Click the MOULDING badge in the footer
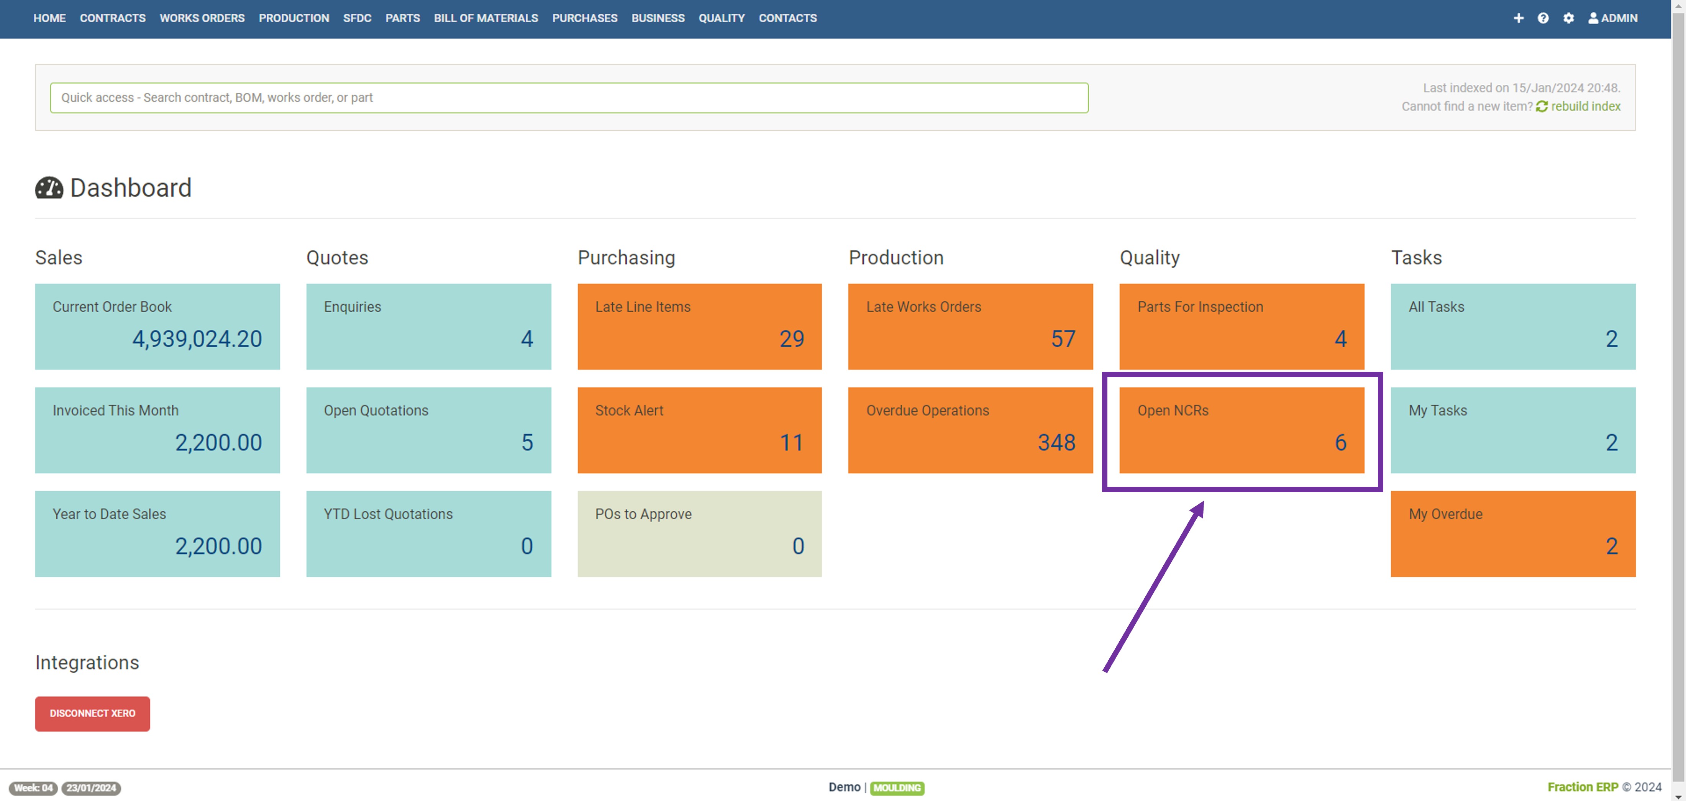Image resolution: width=1686 pixels, height=801 pixels. [x=897, y=788]
